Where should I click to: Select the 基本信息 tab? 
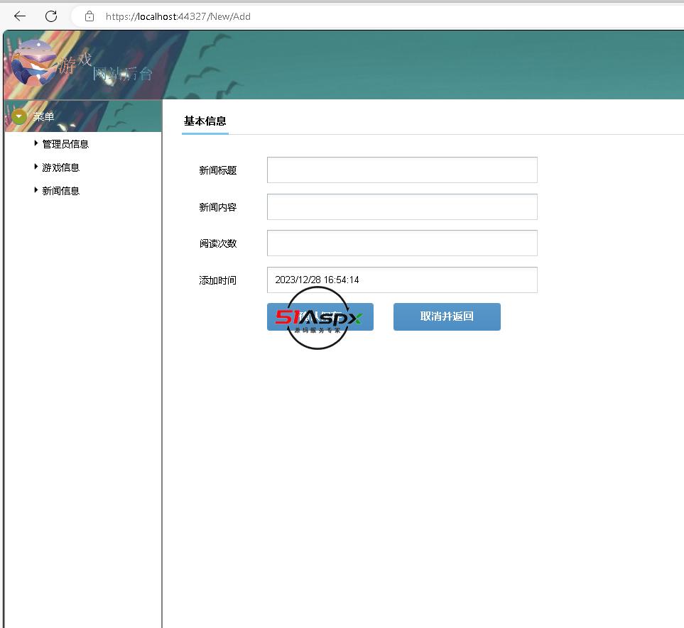(x=205, y=121)
